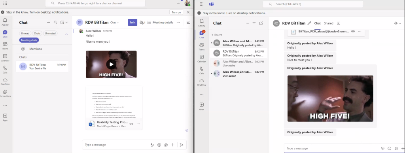Switch to Shared tab in right window
Screen dimensions: 405x153
[329, 23]
